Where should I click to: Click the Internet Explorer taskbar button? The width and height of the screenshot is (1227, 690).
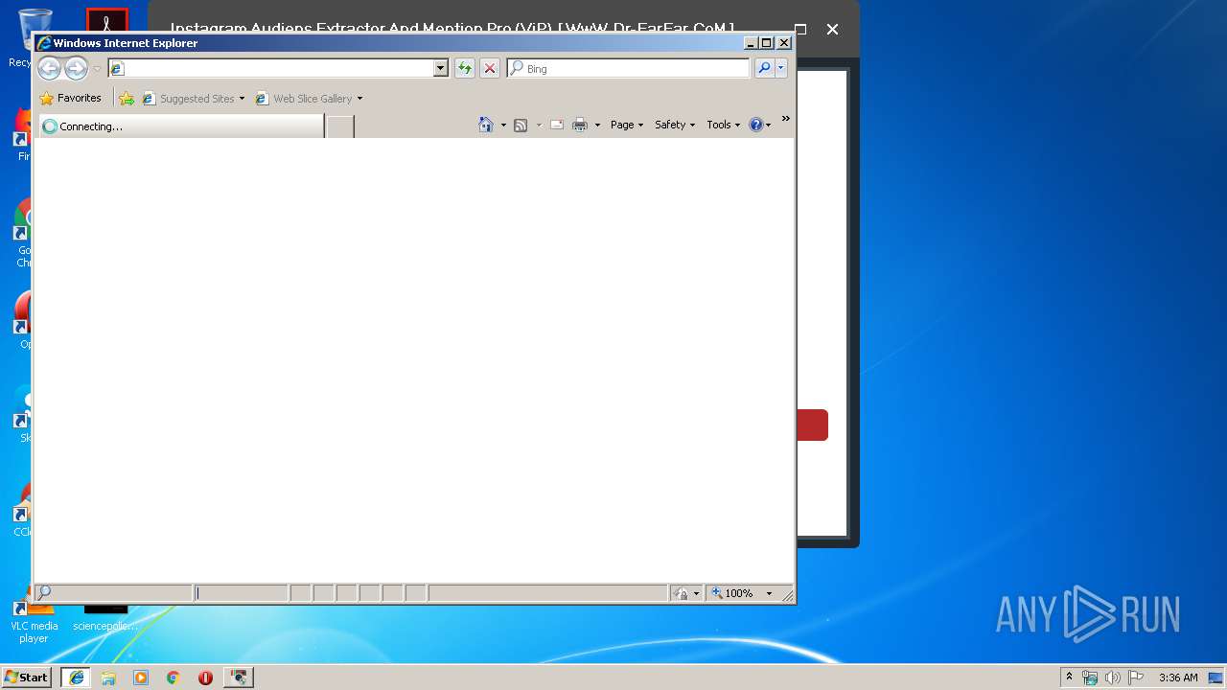[x=76, y=677]
